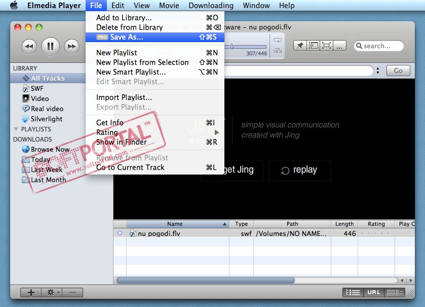Click the more options ellipsis button
Viewport: 425px width, 307px height.
339,46
